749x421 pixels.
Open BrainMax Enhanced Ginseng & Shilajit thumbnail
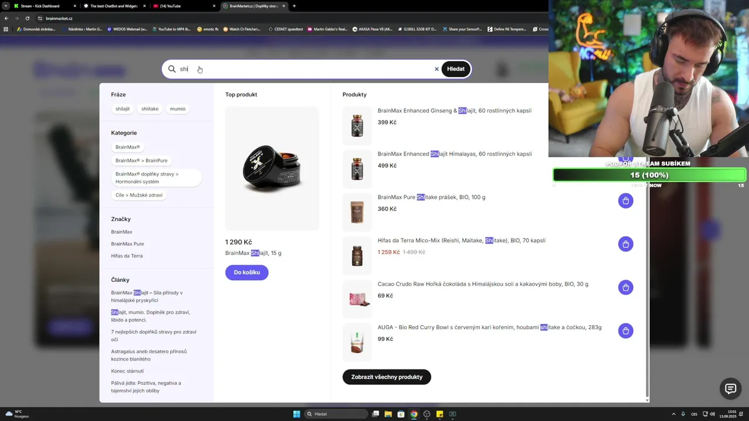357,126
